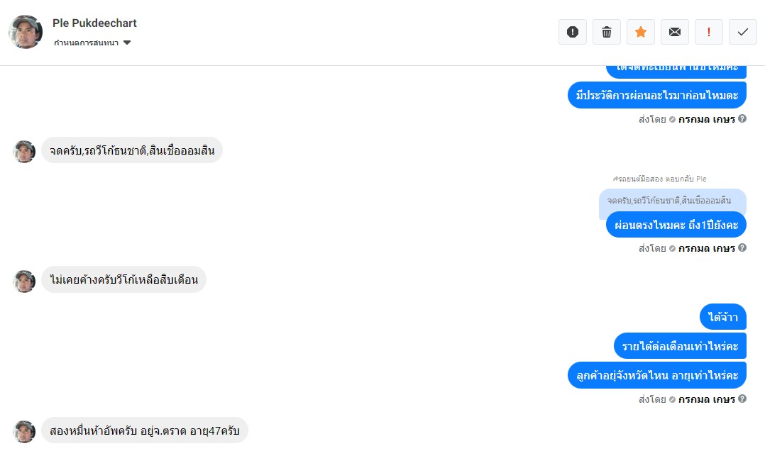This screenshot has width=765, height=451.
Task: Click verified badge icon before last กรกมล เกษร
Action: click(x=672, y=399)
